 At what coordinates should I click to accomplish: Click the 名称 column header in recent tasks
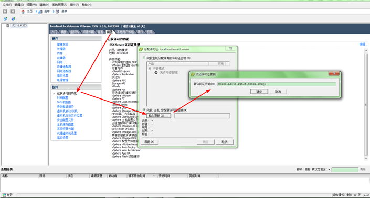(19, 176)
